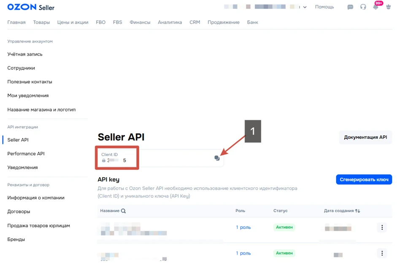This screenshot has height=265, width=397.
Task: Go to the Финансы section
Action: (x=140, y=22)
